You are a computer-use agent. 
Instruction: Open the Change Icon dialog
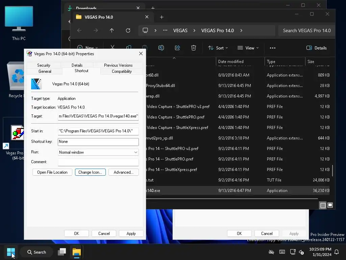click(90, 172)
